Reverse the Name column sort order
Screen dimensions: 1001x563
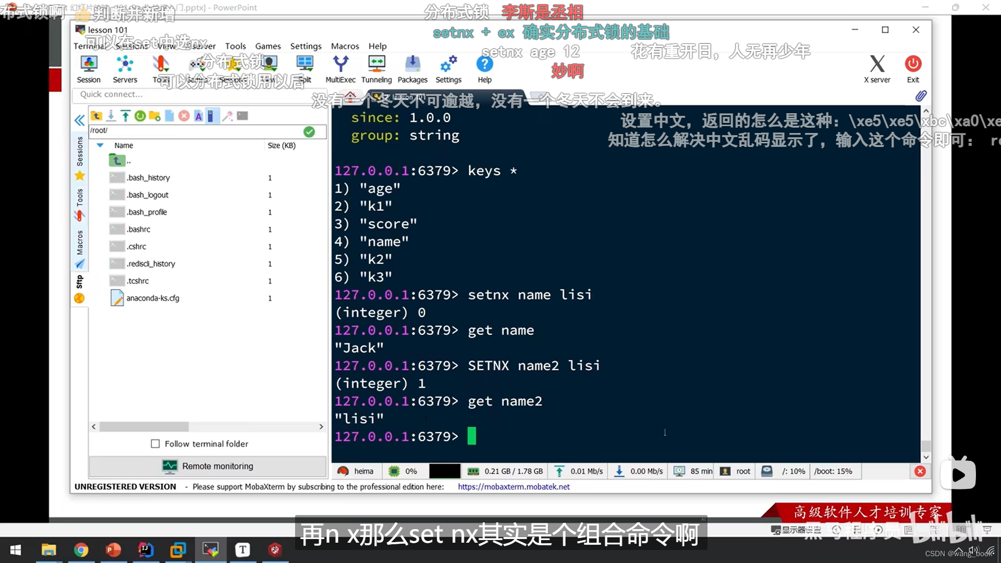(x=123, y=145)
